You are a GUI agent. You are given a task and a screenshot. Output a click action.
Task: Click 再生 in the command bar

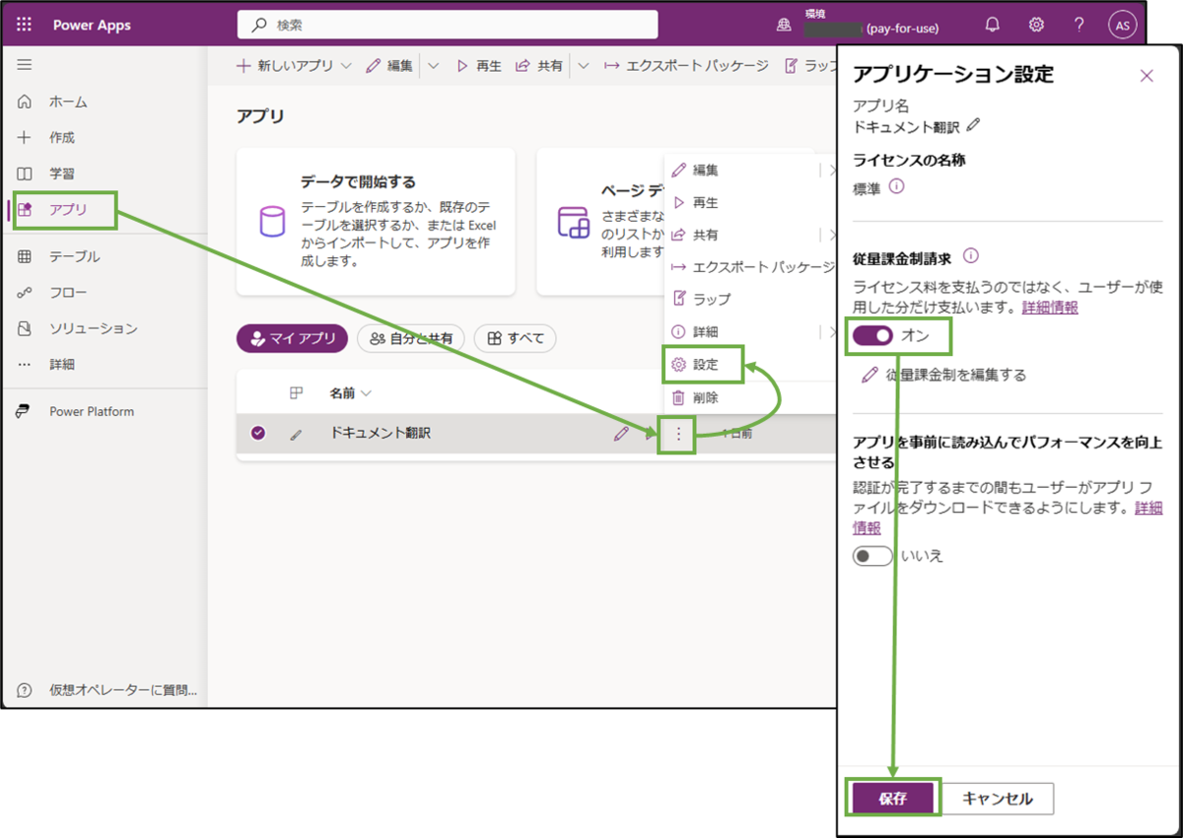tap(478, 66)
